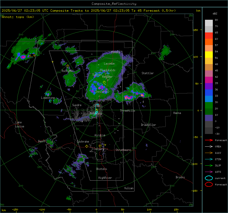Click the Blackfalds city label

coord(108,70)
